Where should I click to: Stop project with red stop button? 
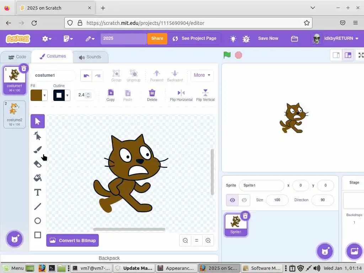tap(239, 55)
